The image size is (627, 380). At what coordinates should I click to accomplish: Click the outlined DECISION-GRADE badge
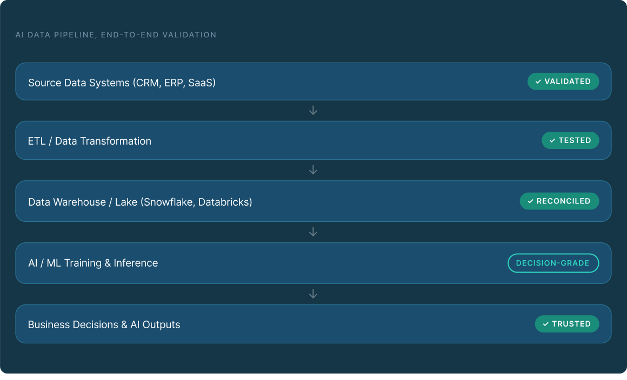(x=553, y=263)
